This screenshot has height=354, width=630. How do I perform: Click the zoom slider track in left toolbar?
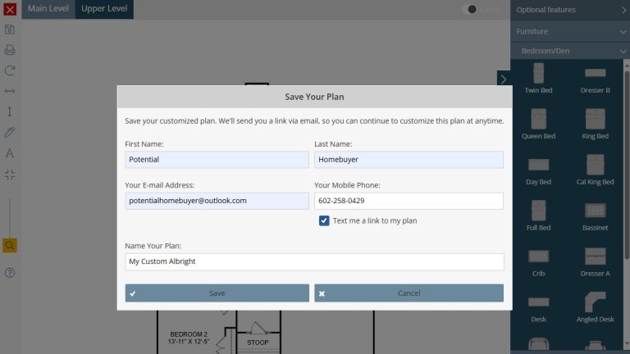pyautogui.click(x=10, y=216)
